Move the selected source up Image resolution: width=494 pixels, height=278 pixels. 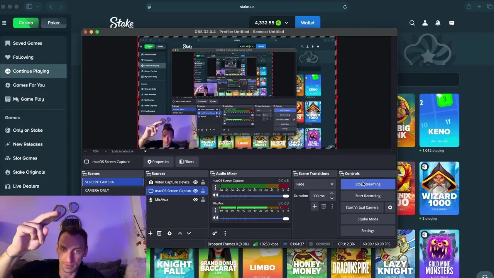pyautogui.click(x=180, y=233)
